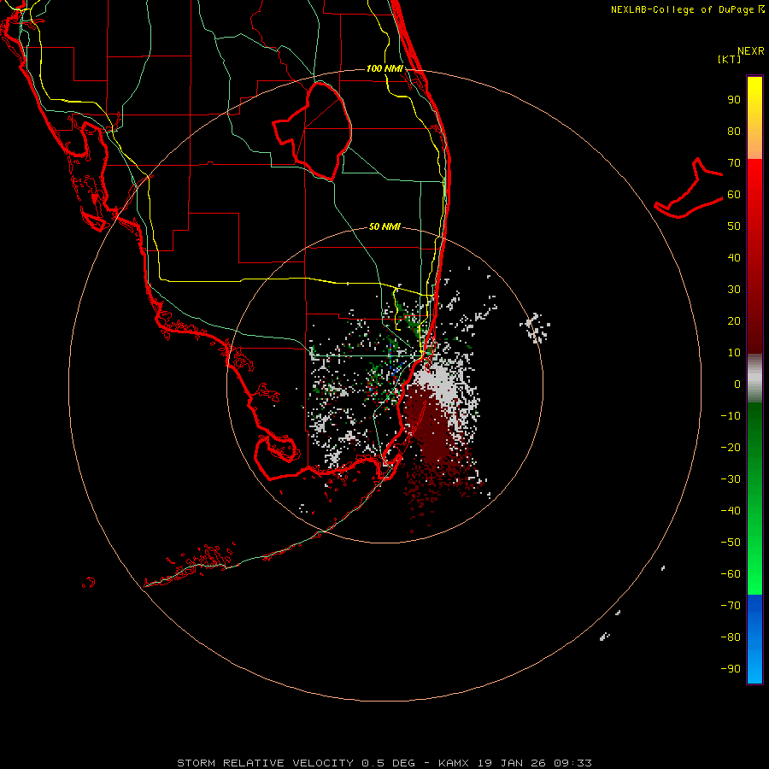Viewport: 769px width, 769px height.
Task: Click the Bahamas island outline at right edge
Action: pyautogui.click(x=689, y=189)
